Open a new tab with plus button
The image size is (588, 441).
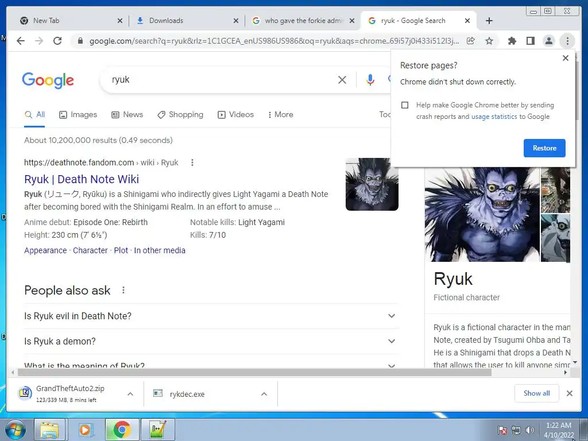[x=489, y=21]
